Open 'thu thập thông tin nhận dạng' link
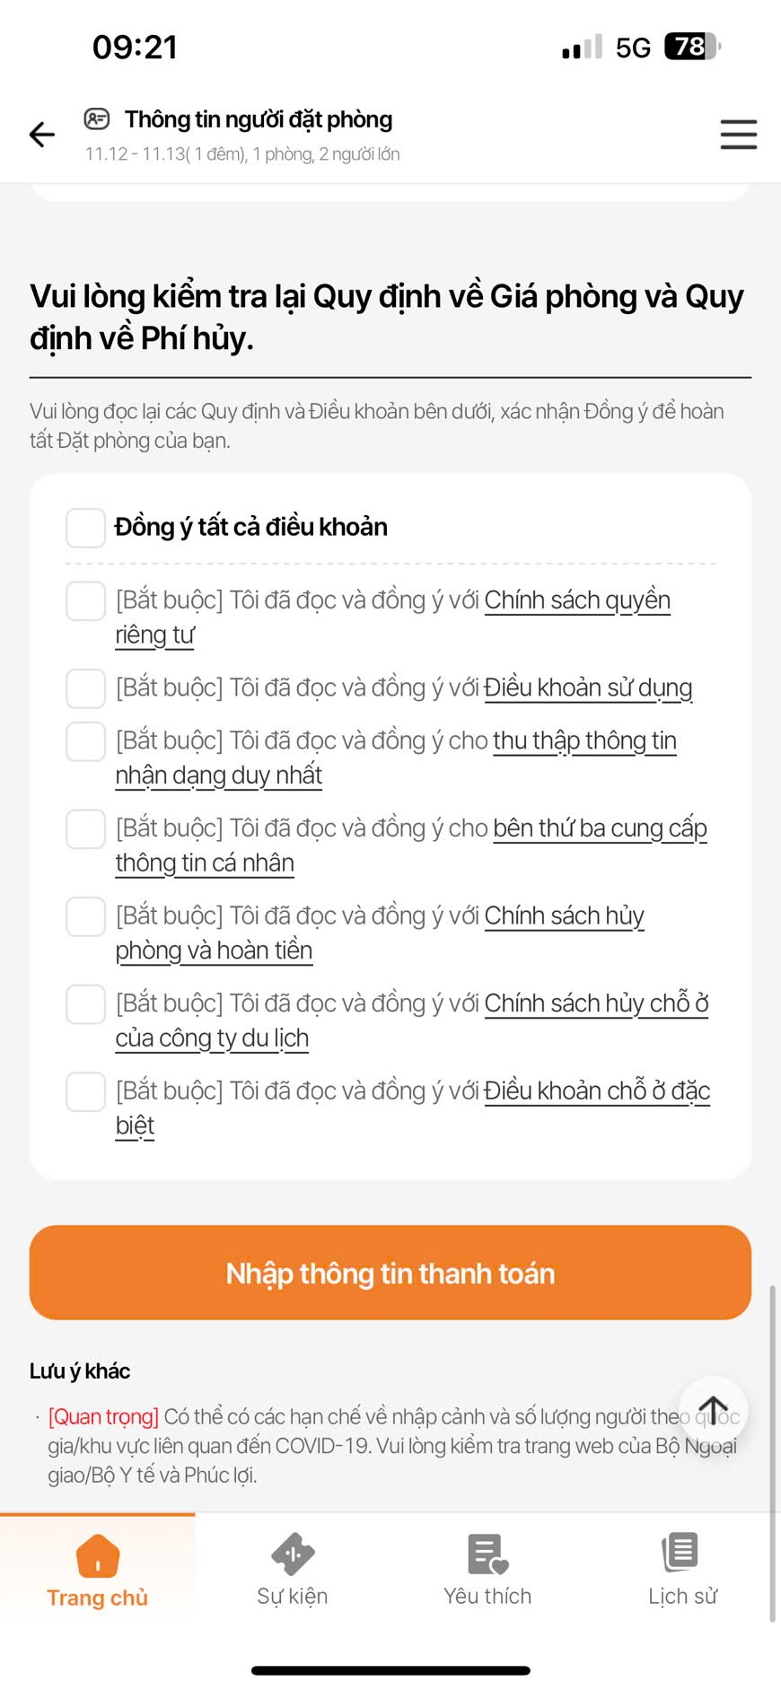Screen dimensions: 781x1690 click(x=584, y=741)
